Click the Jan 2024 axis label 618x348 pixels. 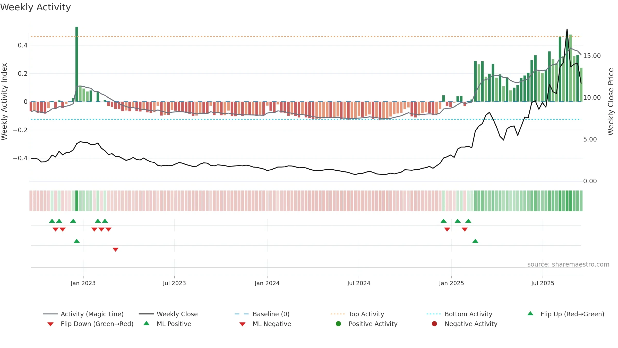pos(267,283)
